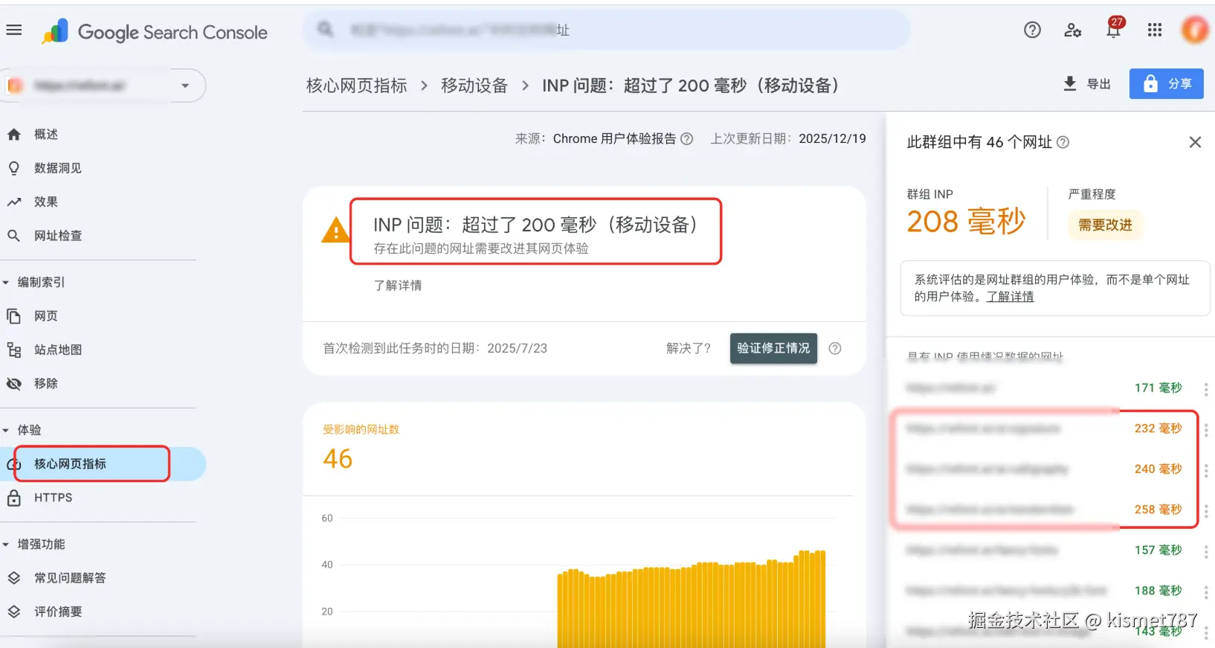Viewport: 1215px width, 648px height.
Task: Click help icon next to Chrome 用户体验报告
Action: pos(687,139)
